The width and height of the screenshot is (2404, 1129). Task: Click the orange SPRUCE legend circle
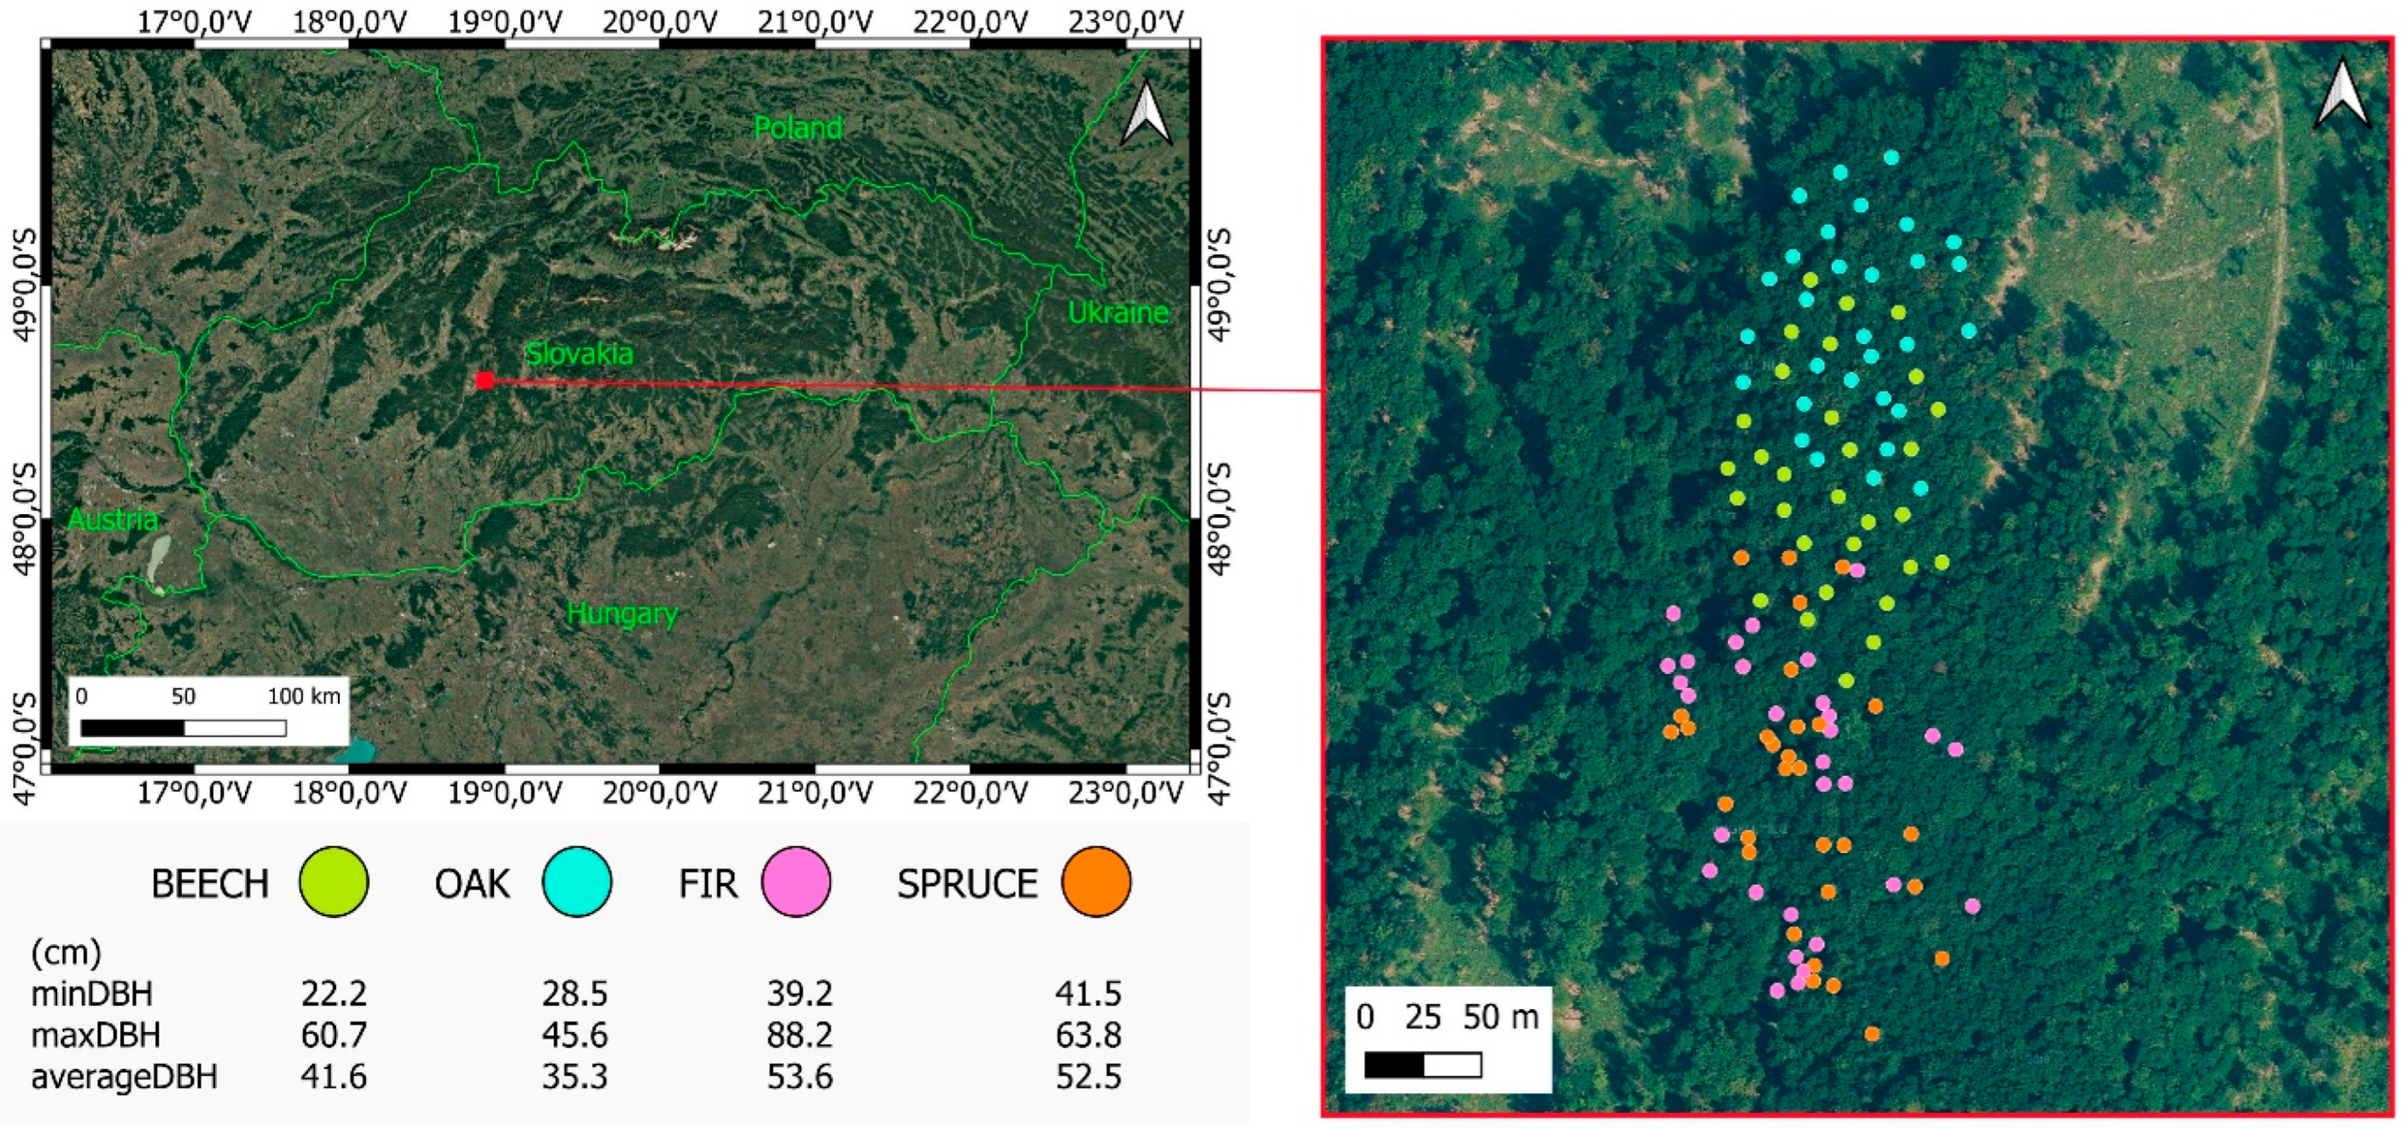click(x=1095, y=882)
